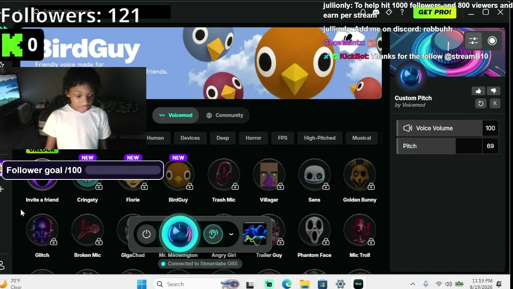Switch to the Voicemod tab

coord(176,115)
